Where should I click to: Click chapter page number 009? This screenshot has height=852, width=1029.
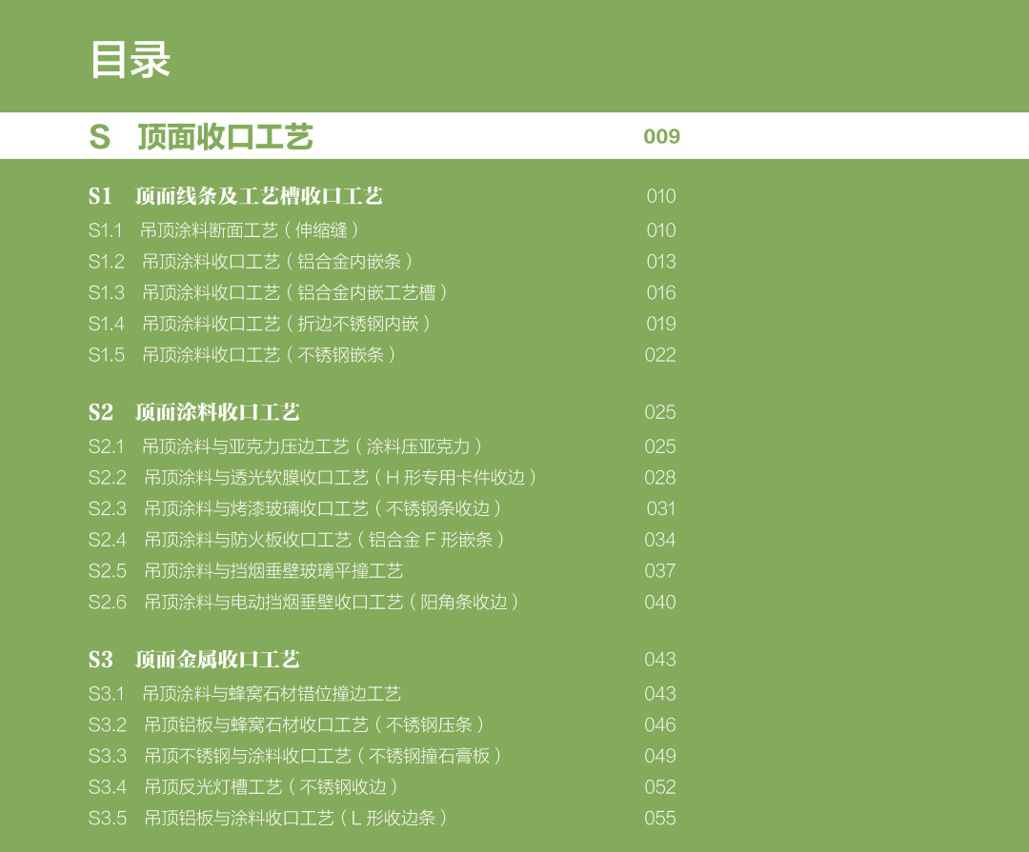click(661, 136)
